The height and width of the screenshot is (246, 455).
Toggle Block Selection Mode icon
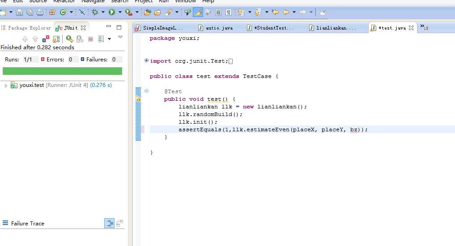[218, 12]
